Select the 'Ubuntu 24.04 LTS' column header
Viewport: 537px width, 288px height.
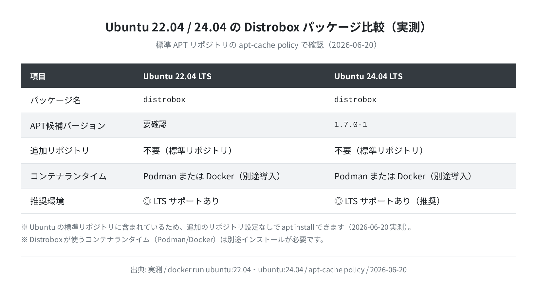click(x=368, y=76)
